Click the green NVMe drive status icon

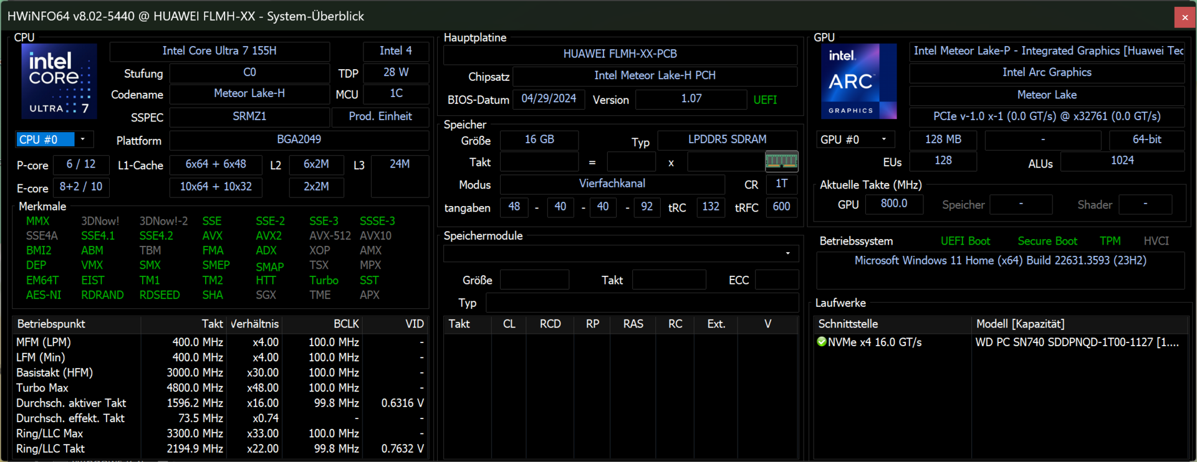tap(822, 342)
